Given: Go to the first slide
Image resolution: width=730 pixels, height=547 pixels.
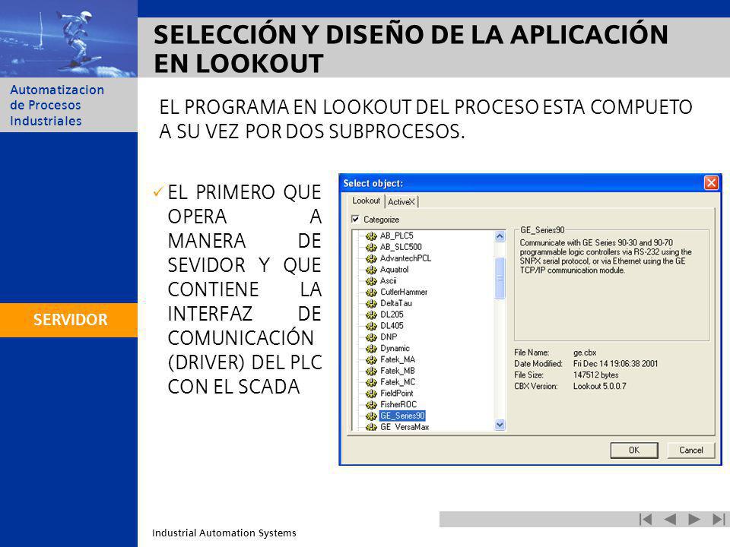Looking at the screenshot, I should pos(646,519).
